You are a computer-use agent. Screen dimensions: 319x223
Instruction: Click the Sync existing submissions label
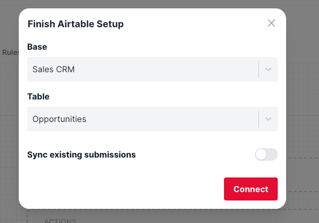pyautogui.click(x=81, y=154)
